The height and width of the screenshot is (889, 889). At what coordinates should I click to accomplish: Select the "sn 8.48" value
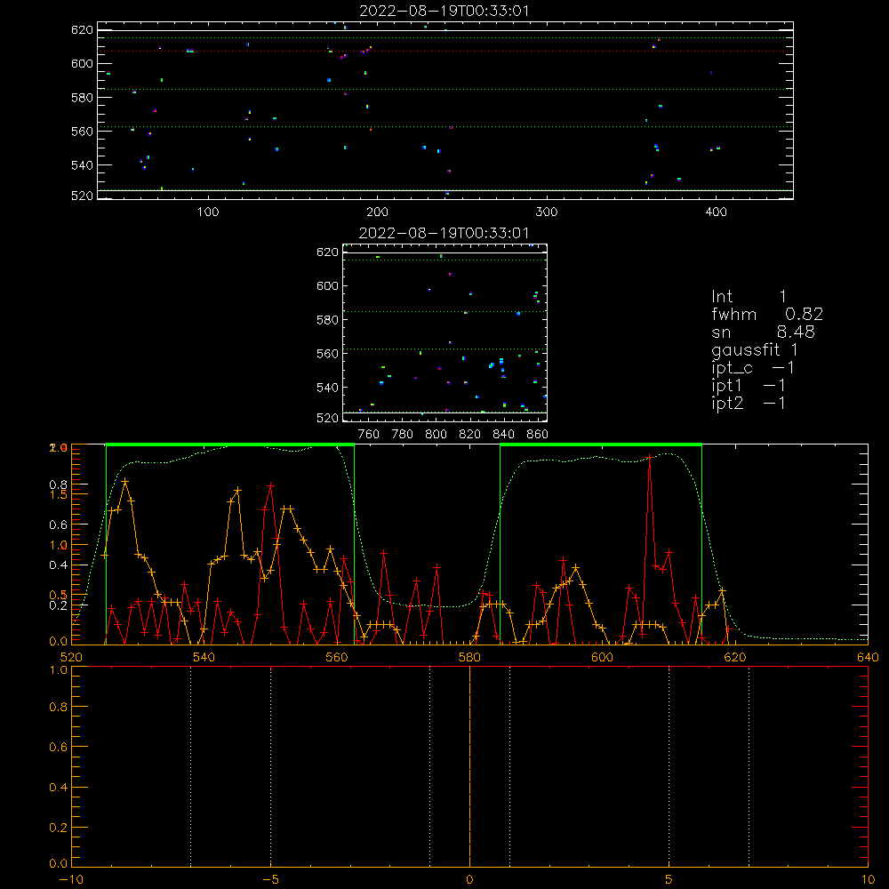click(763, 332)
